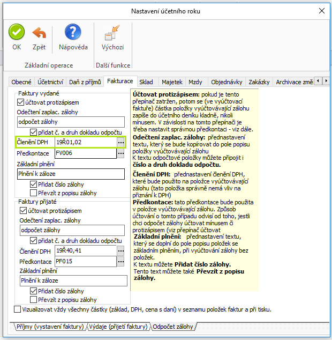Open Členění DPH picker for 19Ř01,02
The height and width of the screenshot is (340, 332).
(120, 142)
